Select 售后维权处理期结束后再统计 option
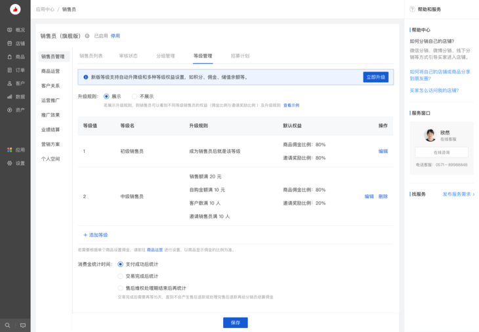Image resolution: width=479 pixels, height=332 pixels. pyautogui.click(x=120, y=288)
